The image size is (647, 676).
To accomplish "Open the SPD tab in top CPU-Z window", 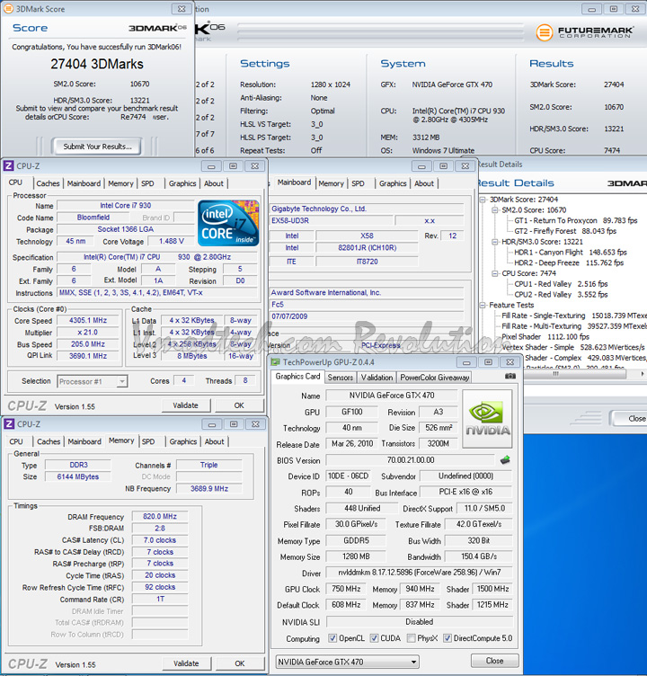I will 147,183.
